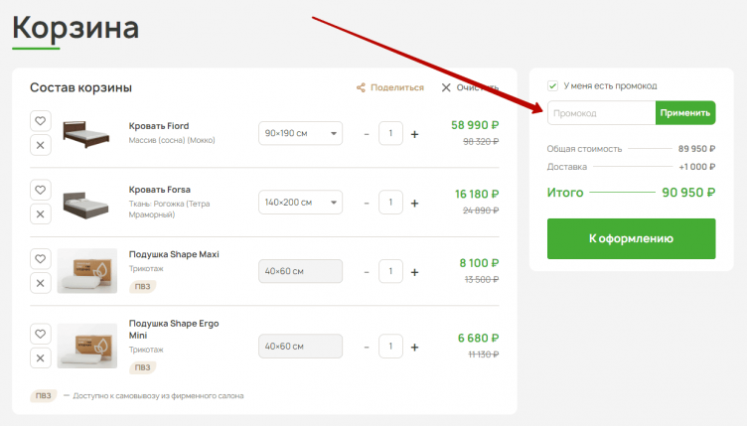
Task: Remove Подушка Shape Ergo Mini with X icon
Action: click(40, 357)
